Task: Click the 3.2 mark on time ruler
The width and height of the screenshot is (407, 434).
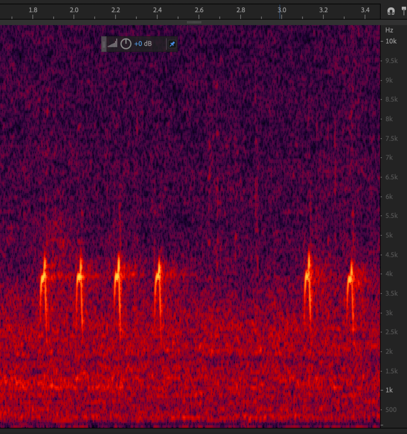Action: [x=323, y=10]
